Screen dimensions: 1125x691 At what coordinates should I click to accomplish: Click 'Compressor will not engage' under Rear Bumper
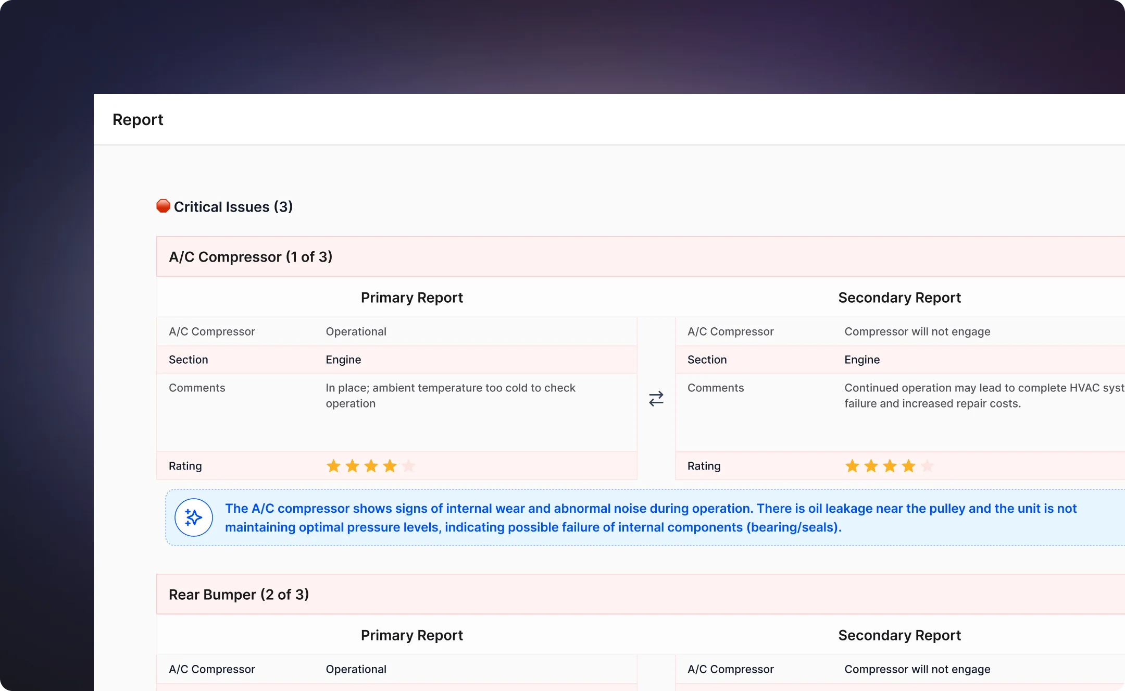(x=917, y=669)
